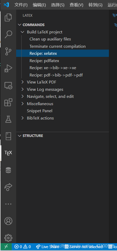The width and height of the screenshot is (117, 251).
Task: Open the Search magnifier in activity bar
Action: pos(8,34)
